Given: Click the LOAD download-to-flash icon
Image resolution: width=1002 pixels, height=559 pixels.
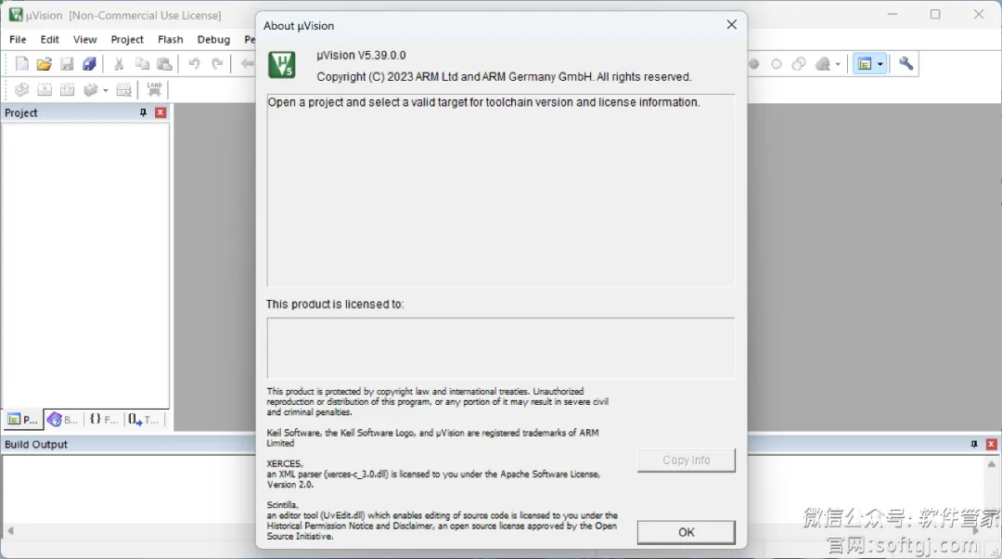Looking at the screenshot, I should point(154,89).
